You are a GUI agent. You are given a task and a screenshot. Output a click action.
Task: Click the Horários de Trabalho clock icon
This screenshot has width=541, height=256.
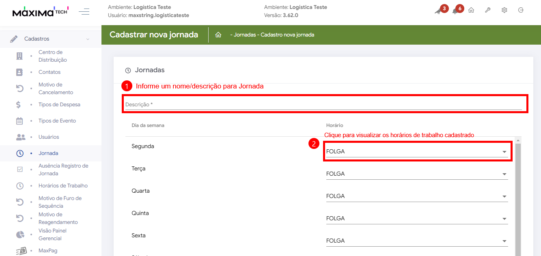click(x=19, y=186)
